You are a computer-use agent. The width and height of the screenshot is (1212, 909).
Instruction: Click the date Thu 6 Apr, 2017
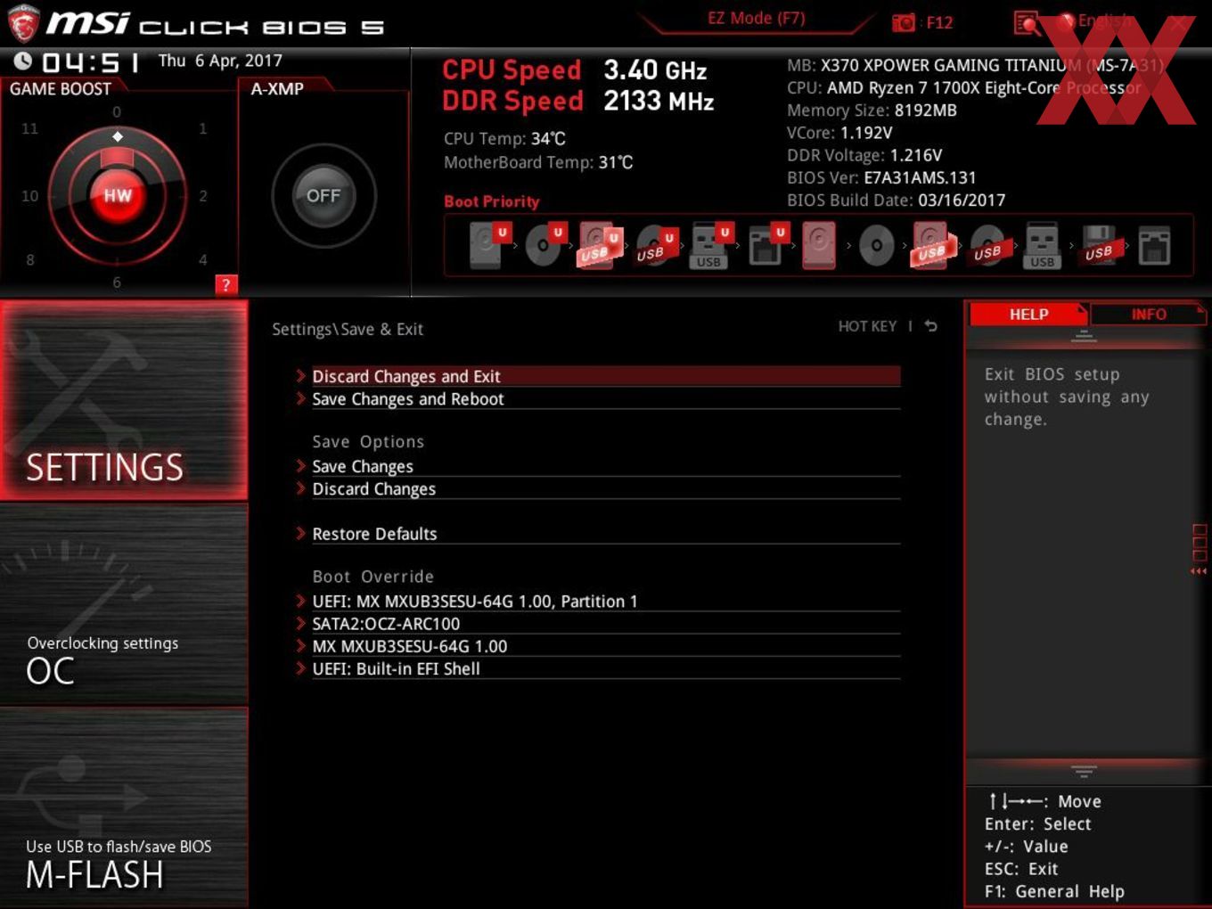coord(220,61)
